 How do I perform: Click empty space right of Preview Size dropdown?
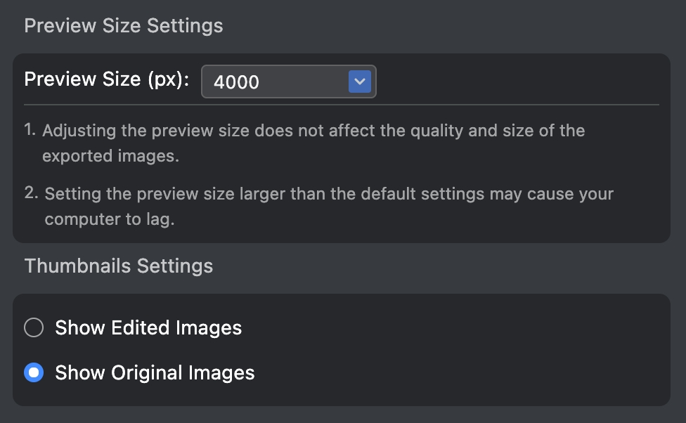520,82
